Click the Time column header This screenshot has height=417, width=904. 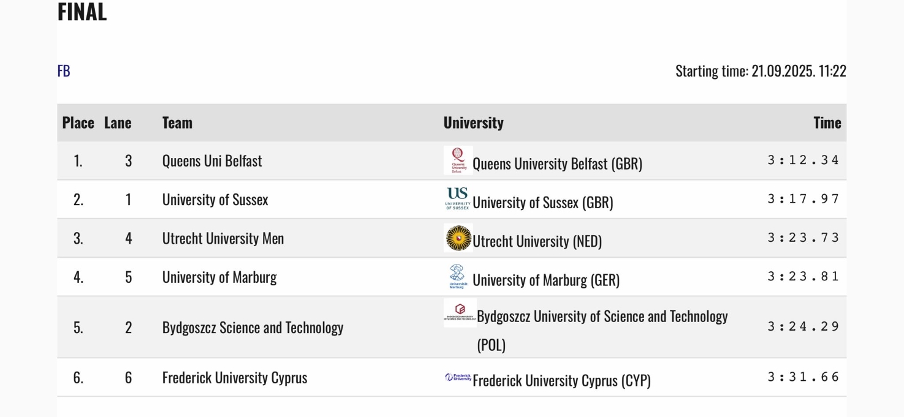(x=827, y=122)
